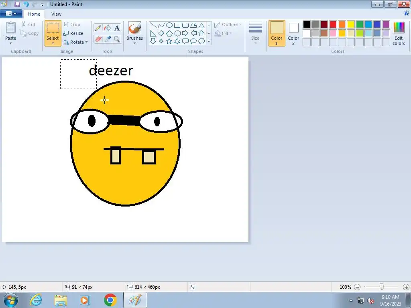This screenshot has height=308, width=411.
Task: Pick the purple color swatch
Action: point(386,24)
